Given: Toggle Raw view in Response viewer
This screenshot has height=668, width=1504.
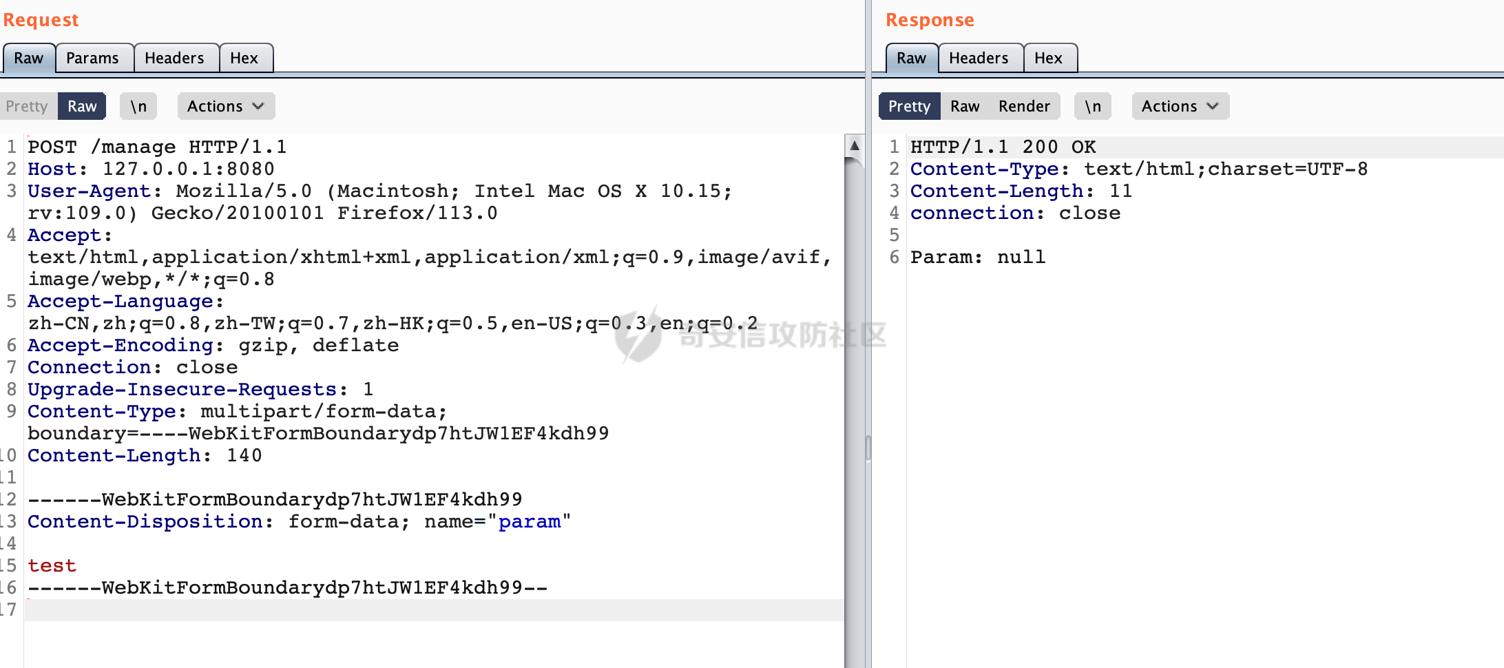Looking at the screenshot, I should coord(965,106).
